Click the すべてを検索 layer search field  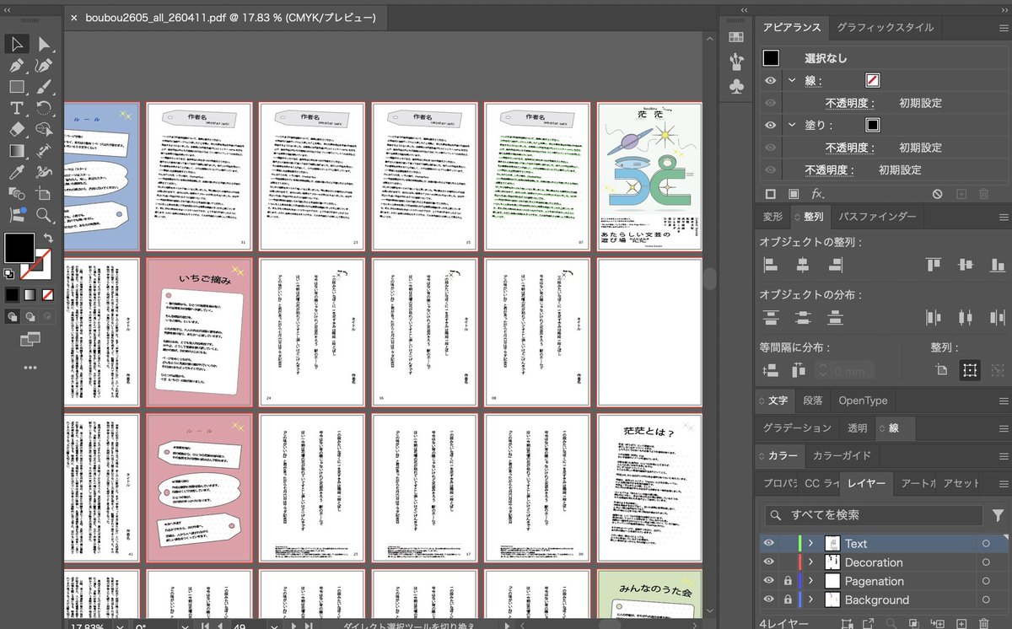(874, 515)
